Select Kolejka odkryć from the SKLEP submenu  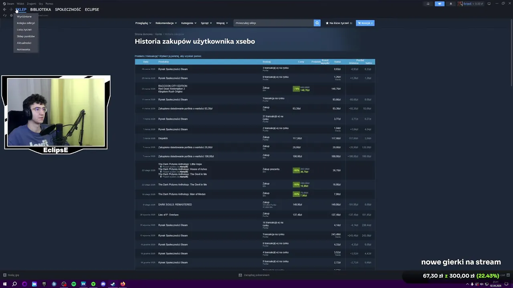click(26, 23)
